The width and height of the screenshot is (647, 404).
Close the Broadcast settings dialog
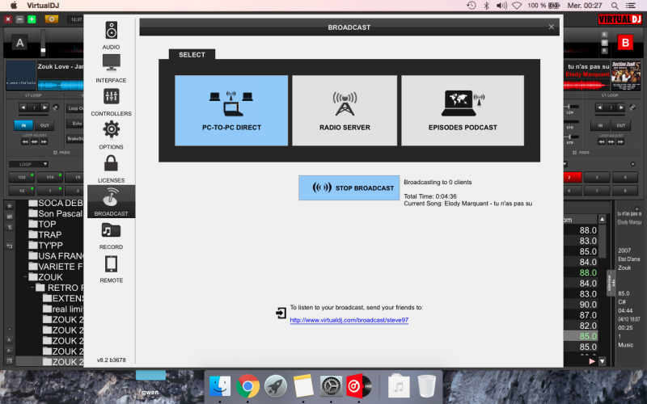tap(552, 27)
